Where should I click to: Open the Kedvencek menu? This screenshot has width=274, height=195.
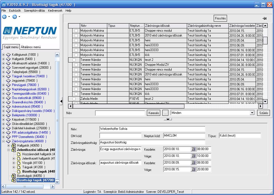click(x=55, y=11)
